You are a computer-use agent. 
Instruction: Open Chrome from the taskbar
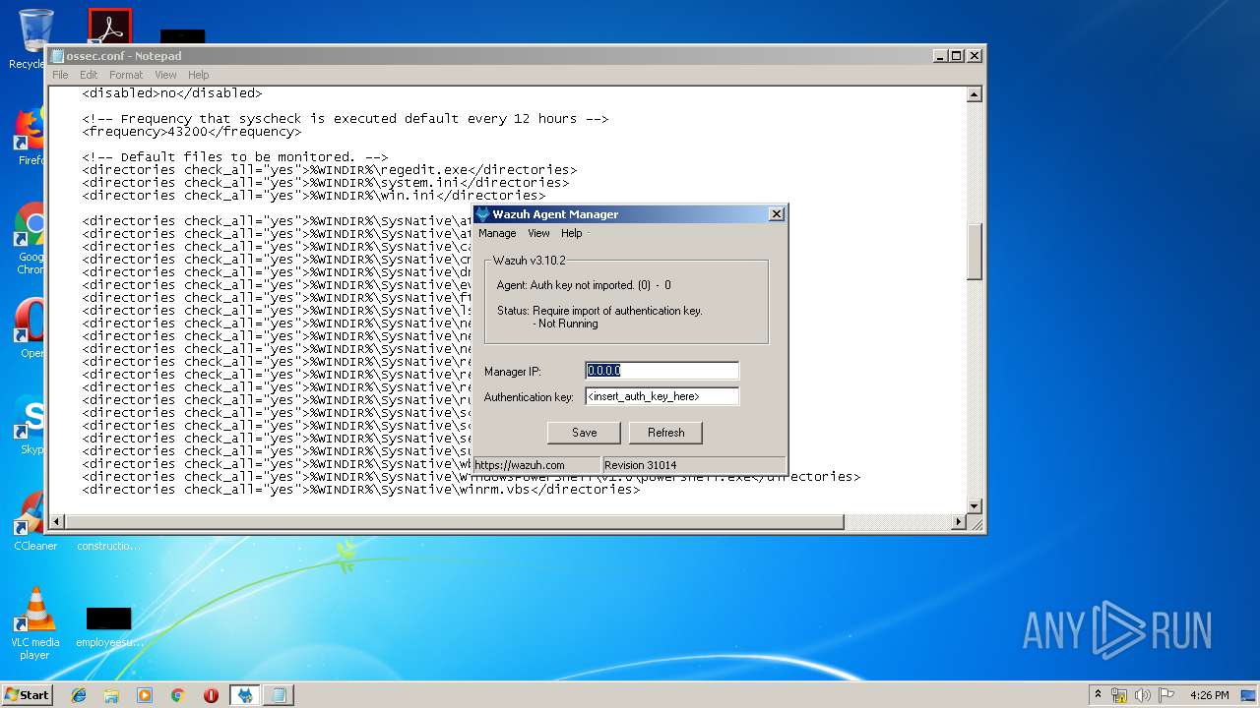coord(177,695)
